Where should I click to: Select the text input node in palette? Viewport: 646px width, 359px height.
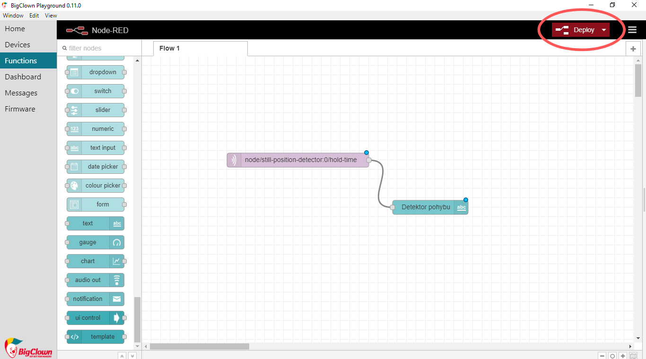coord(96,148)
